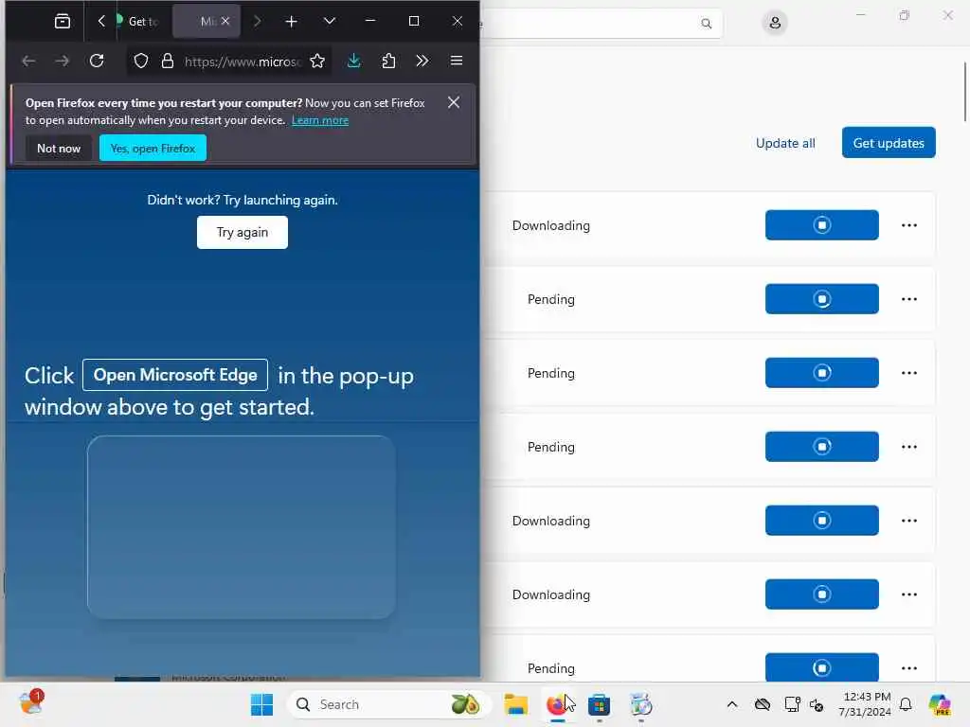The height and width of the screenshot is (727, 970).
Task: Click Yes, open Firefox button
Action: 153,149
